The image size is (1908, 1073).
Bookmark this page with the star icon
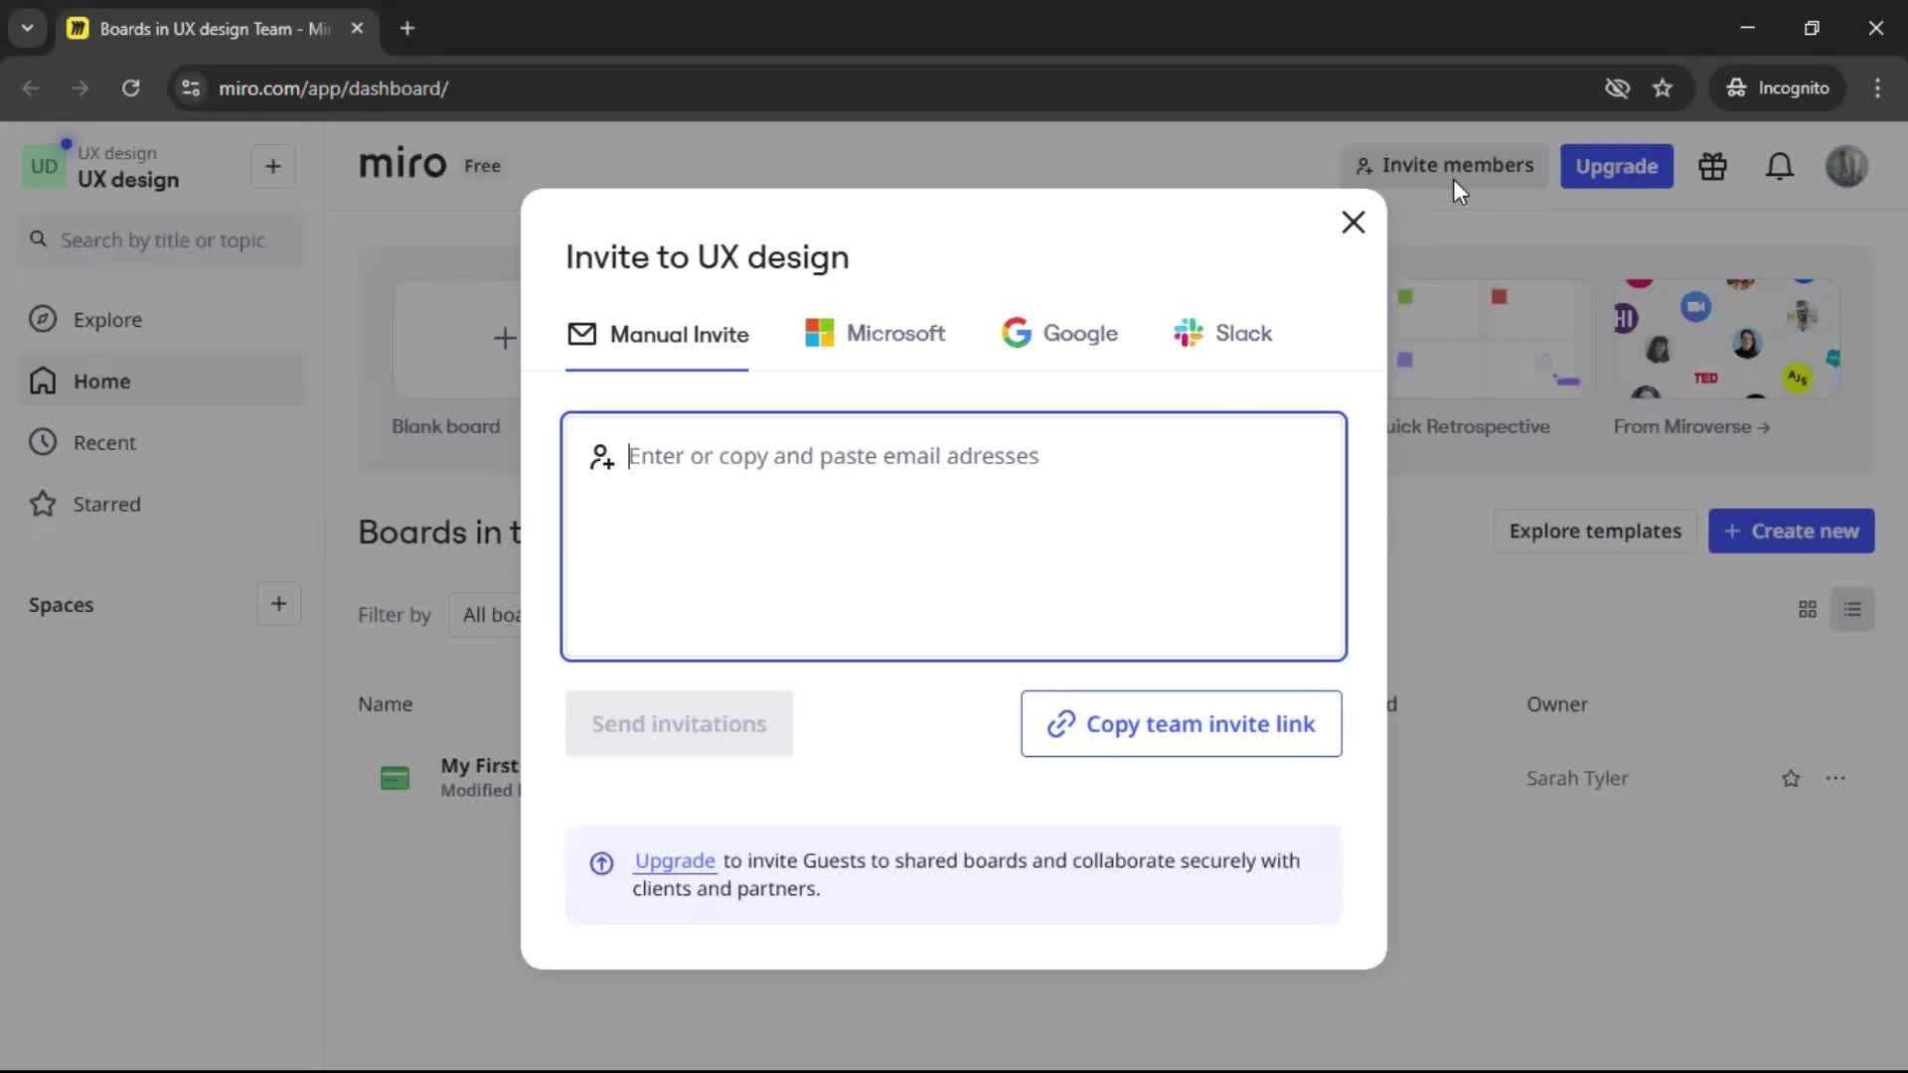tap(1662, 88)
